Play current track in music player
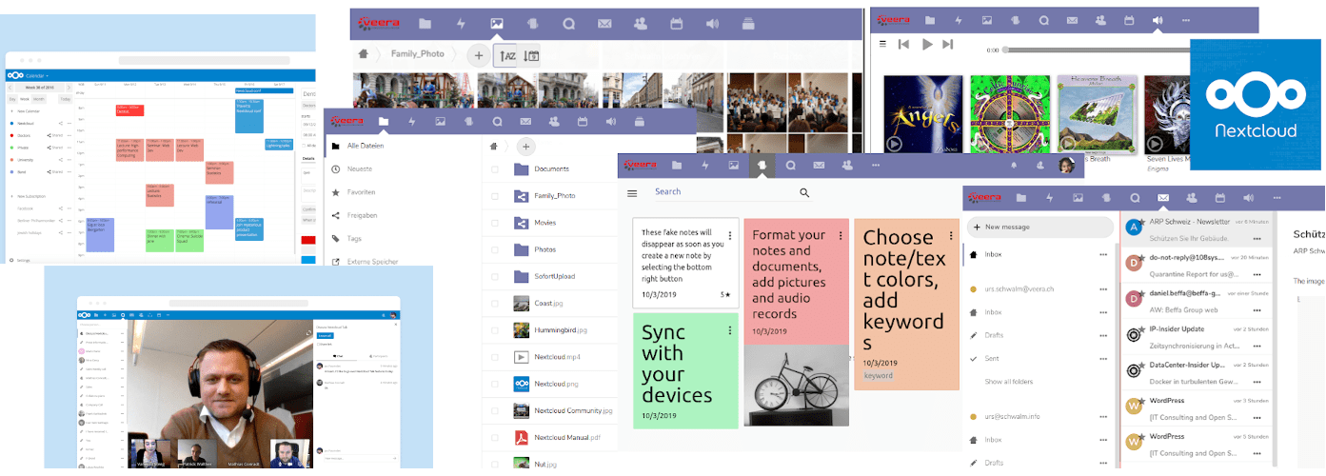The width and height of the screenshot is (1326, 476). [x=926, y=44]
